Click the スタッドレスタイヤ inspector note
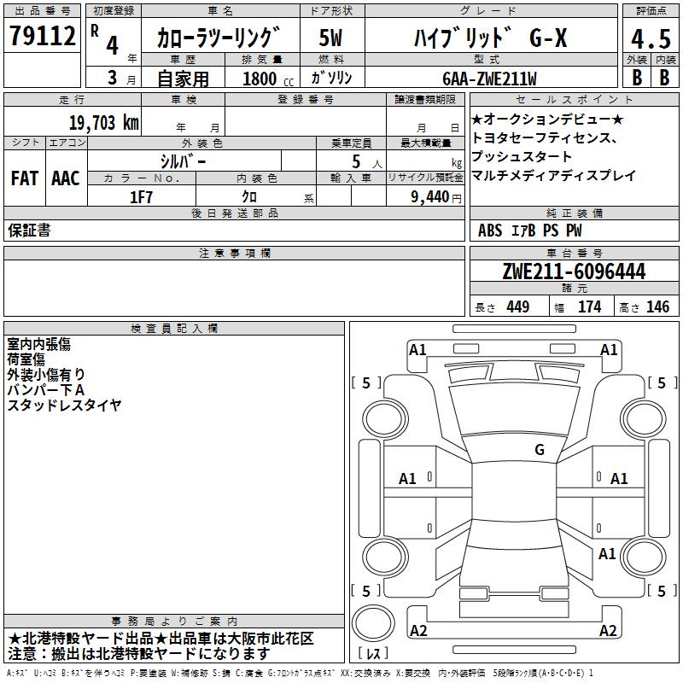The width and height of the screenshot is (683, 683). point(65,405)
